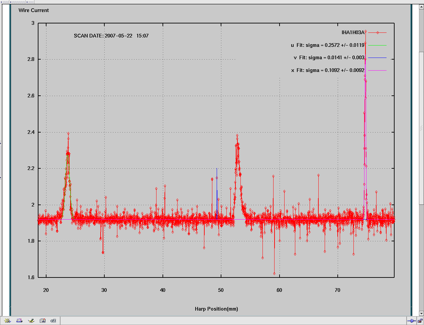Click the y-axis tick label 2.4
The image size is (424, 325).
click(31, 132)
